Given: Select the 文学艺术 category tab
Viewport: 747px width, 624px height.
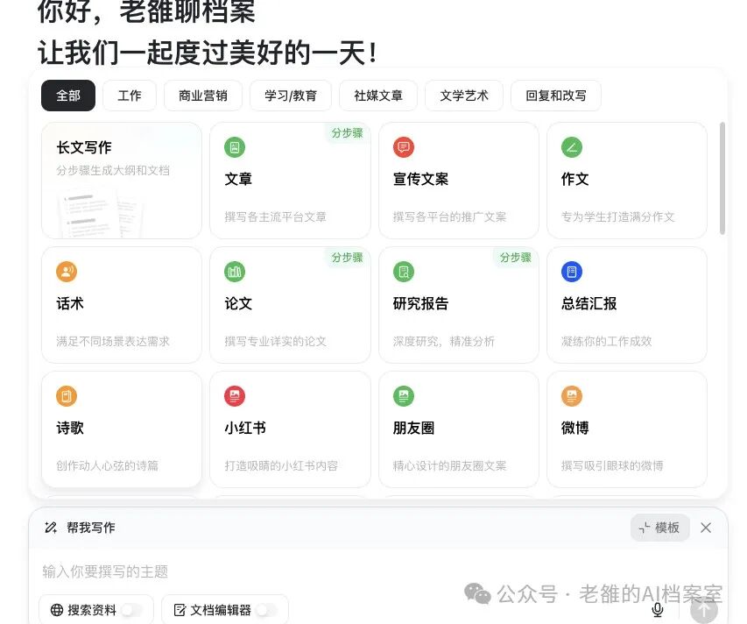Looking at the screenshot, I should [x=464, y=96].
